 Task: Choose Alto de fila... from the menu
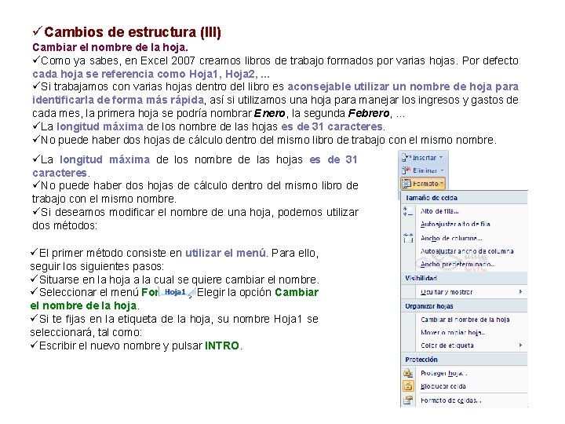pyautogui.click(x=439, y=211)
